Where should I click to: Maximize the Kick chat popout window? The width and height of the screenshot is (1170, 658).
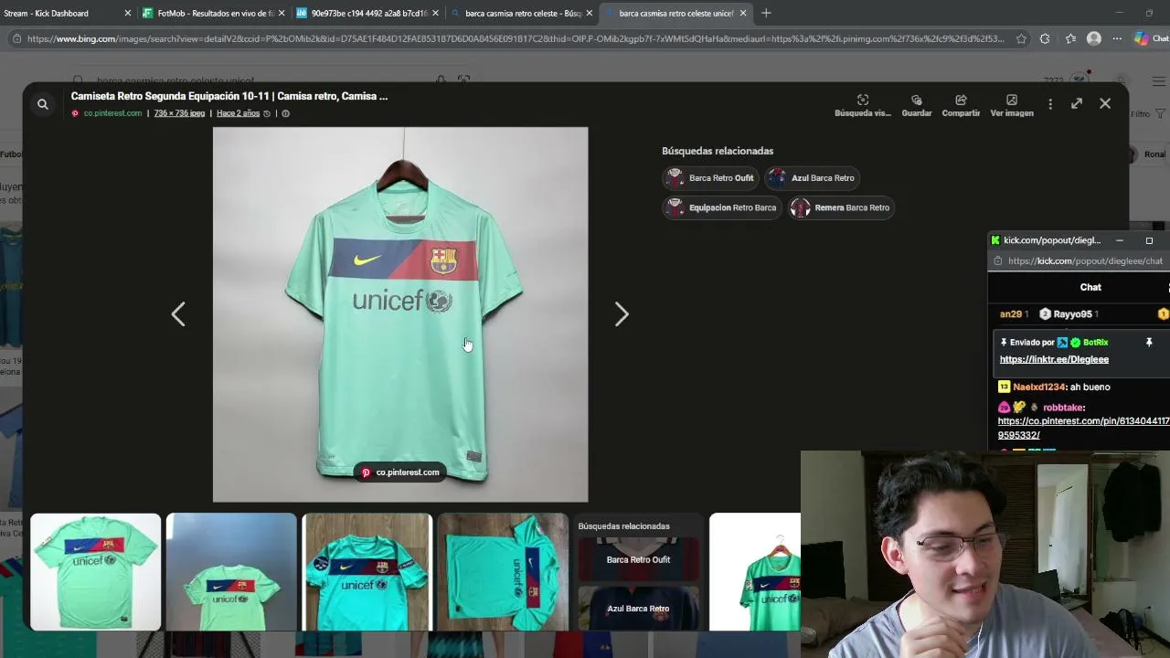[1149, 240]
